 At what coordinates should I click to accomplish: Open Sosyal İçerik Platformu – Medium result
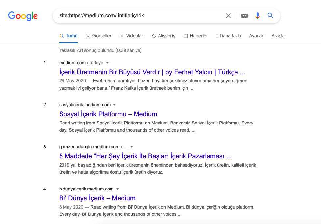[x=108, y=114]
